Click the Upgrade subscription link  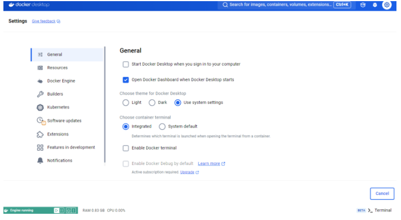tap(187, 172)
